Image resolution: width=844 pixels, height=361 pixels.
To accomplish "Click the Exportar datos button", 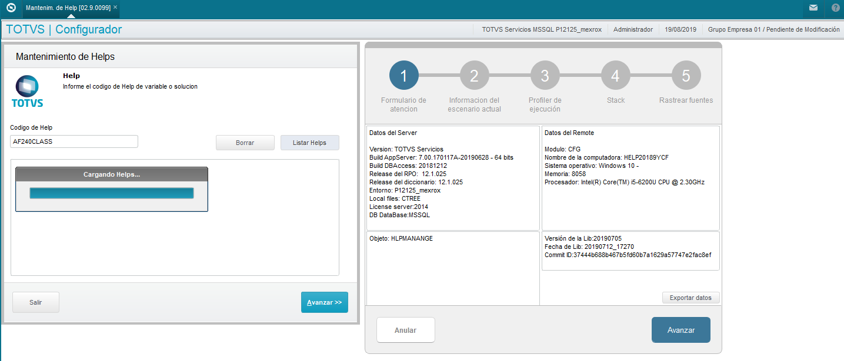I will [x=690, y=298].
